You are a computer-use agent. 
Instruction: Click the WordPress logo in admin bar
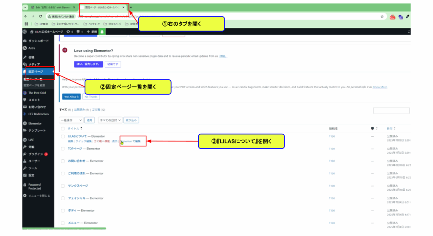click(x=25, y=32)
